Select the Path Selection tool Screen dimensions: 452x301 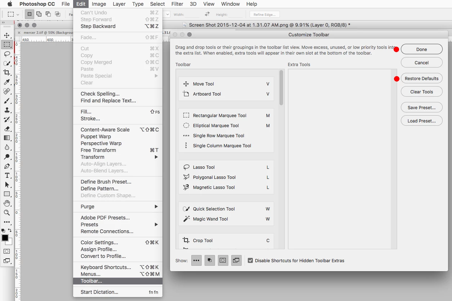click(7, 185)
